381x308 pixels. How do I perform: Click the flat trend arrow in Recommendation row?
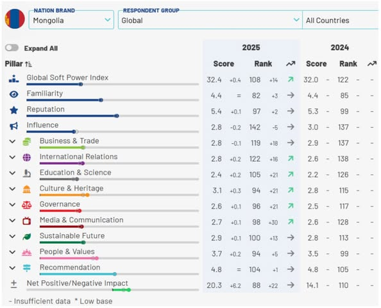(x=291, y=269)
